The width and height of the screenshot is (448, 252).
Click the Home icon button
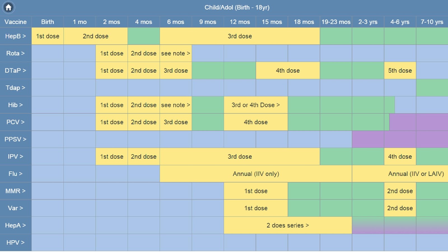coord(8,8)
